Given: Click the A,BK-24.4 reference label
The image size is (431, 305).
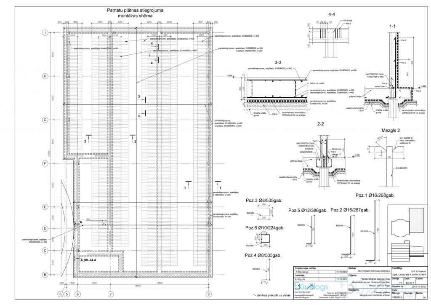Looking at the screenshot, I should [88, 260].
